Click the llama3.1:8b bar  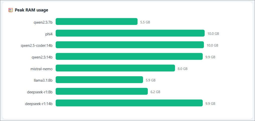(x=99, y=80)
